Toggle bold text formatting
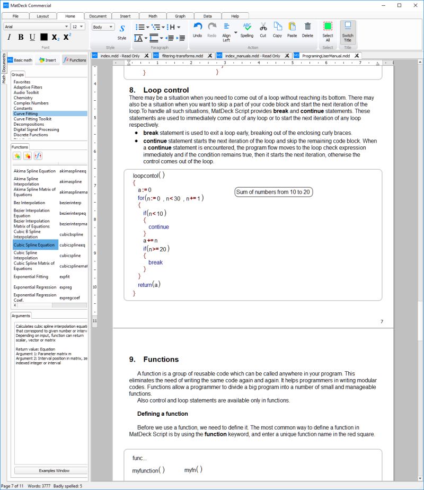424x490 pixels. (21, 37)
